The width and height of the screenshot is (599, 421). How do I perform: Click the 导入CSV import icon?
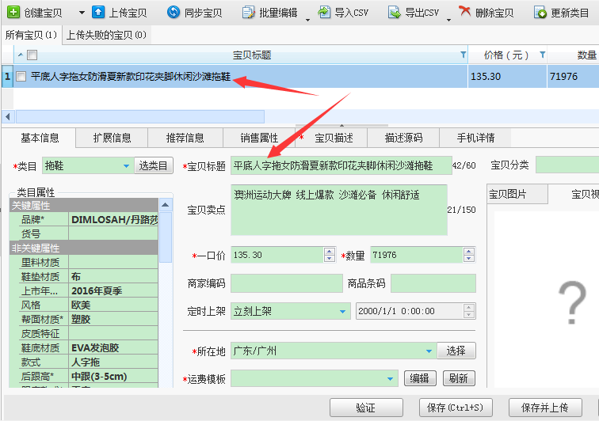coord(325,13)
